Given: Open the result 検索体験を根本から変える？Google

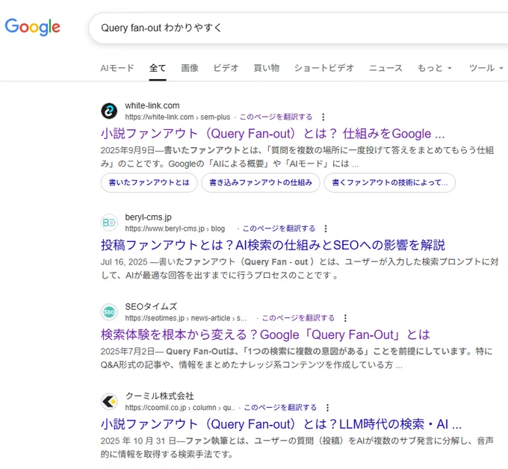Looking at the screenshot, I should pos(265,335).
